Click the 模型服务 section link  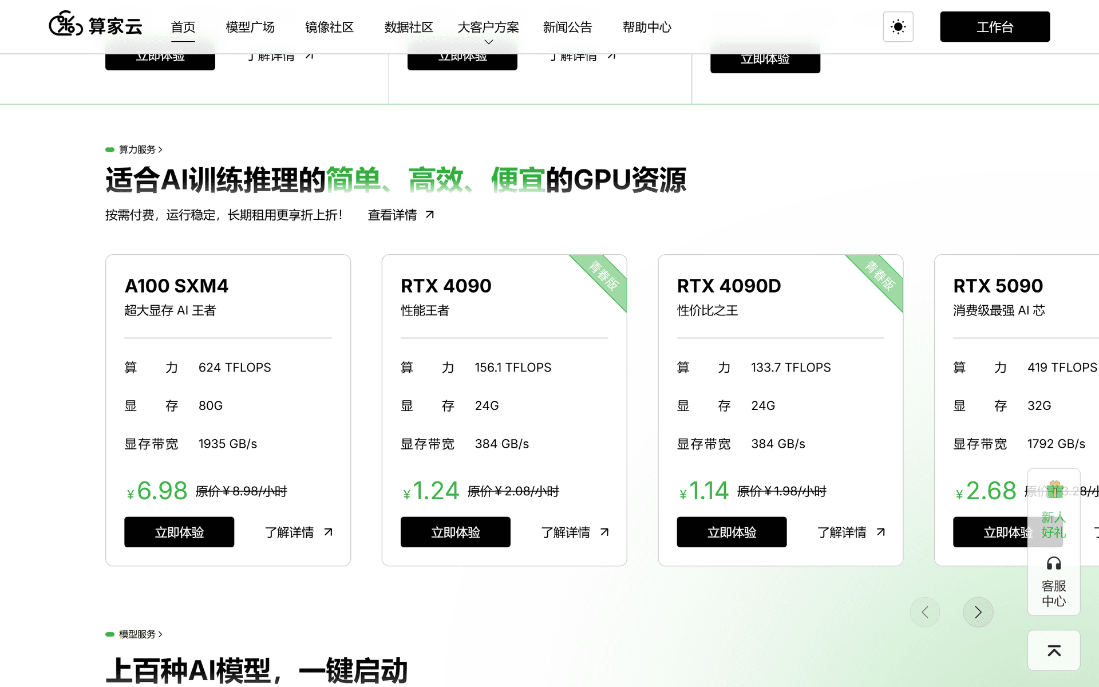(135, 634)
